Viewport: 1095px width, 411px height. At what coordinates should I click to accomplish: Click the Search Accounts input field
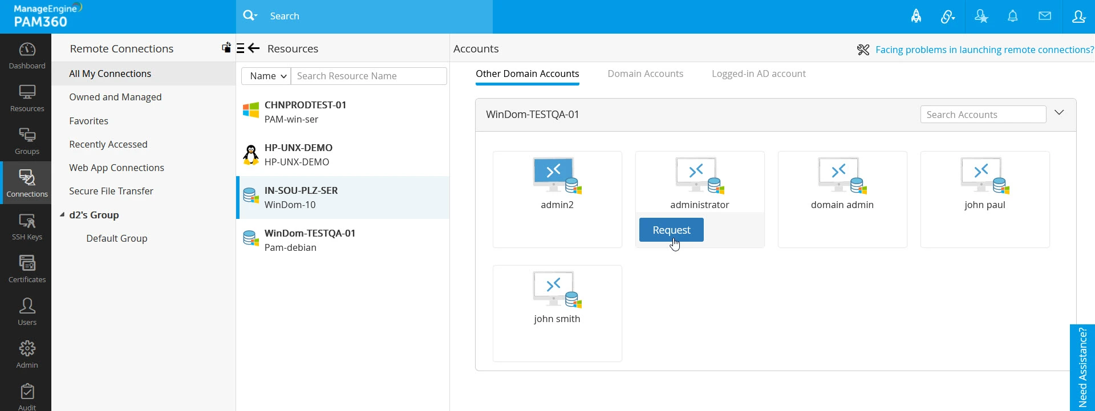[x=983, y=115]
